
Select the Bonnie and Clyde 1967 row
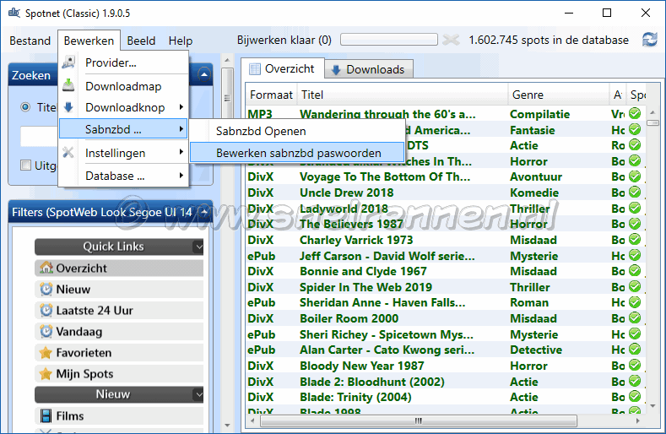click(444, 271)
